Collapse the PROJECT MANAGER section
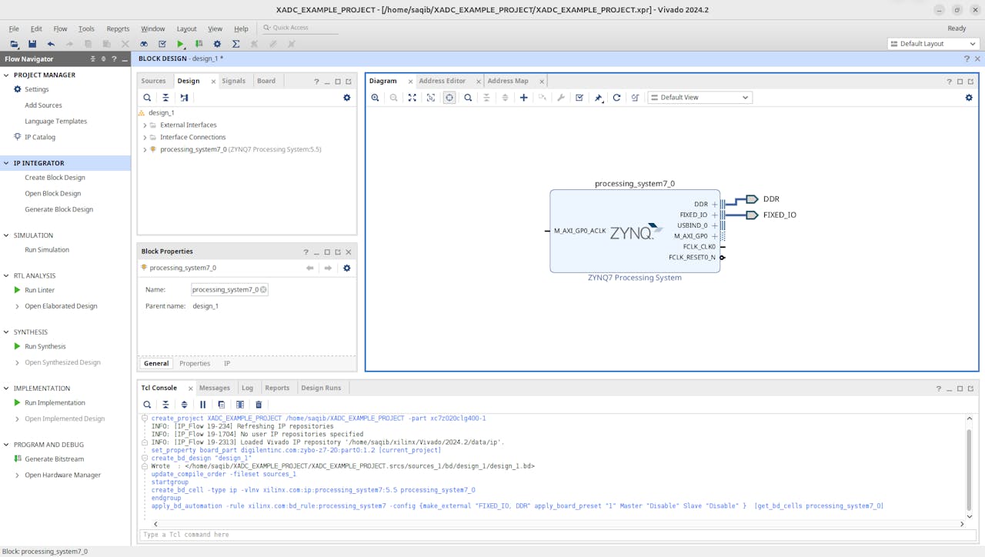Screen dimensions: 985x557 click(x=7, y=75)
